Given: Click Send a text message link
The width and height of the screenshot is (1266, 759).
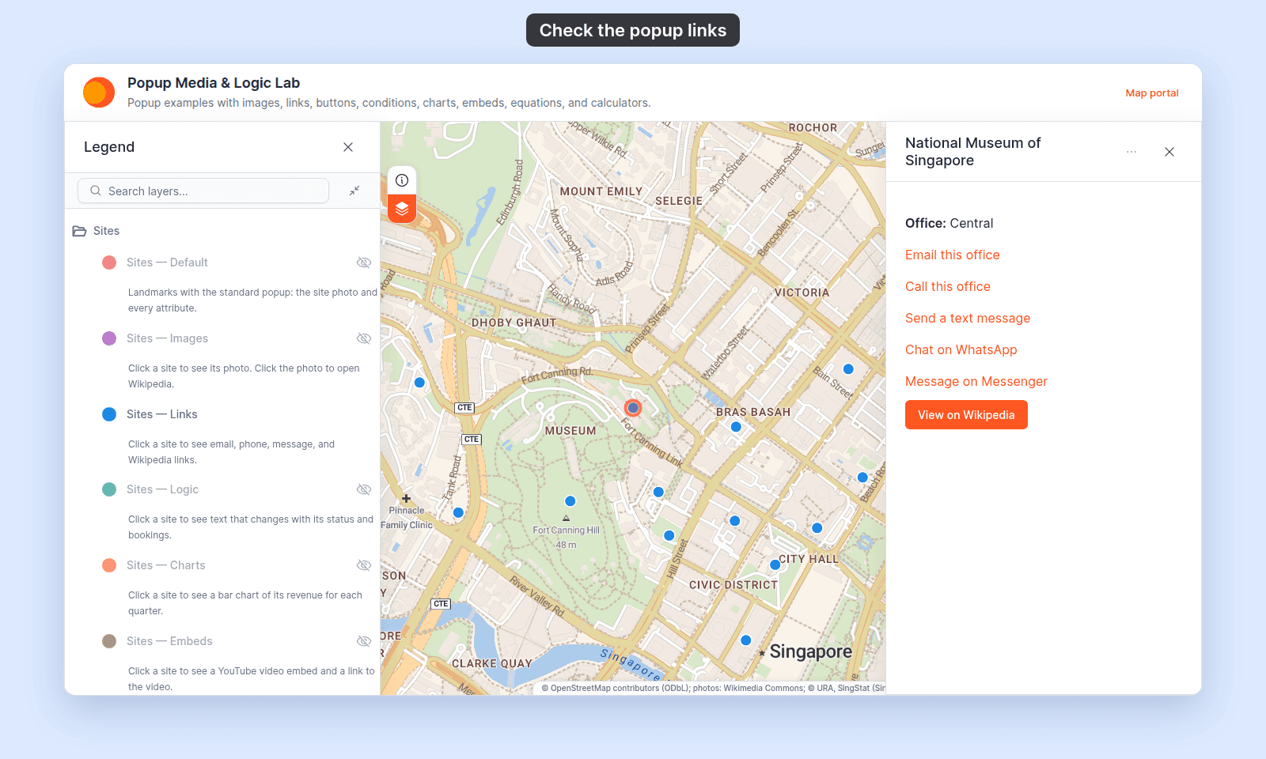Looking at the screenshot, I should point(968,318).
